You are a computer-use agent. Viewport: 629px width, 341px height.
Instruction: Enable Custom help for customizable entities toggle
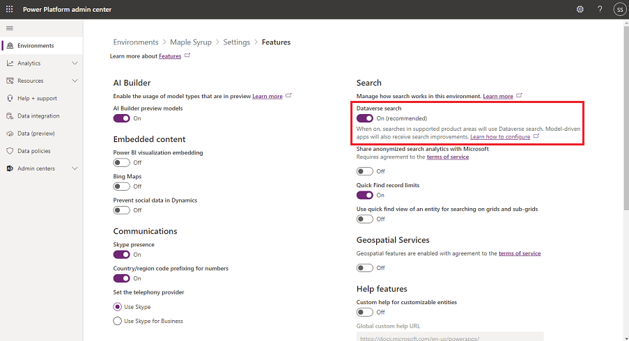(364, 312)
